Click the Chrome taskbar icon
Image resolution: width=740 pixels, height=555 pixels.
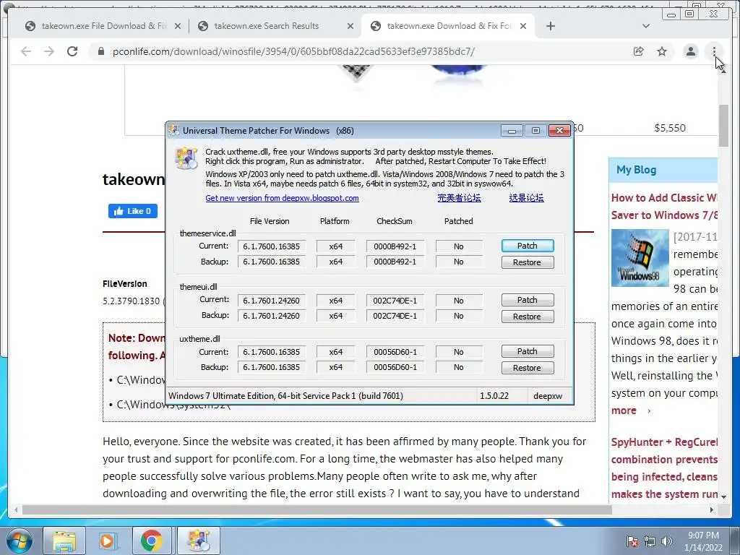pos(151,541)
